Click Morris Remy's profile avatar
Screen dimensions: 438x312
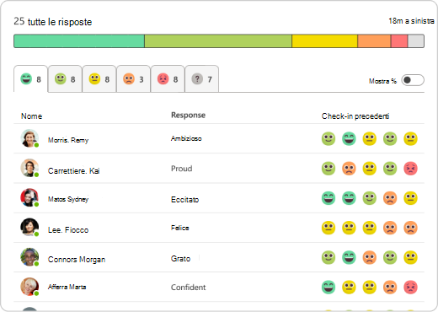pos(29,138)
